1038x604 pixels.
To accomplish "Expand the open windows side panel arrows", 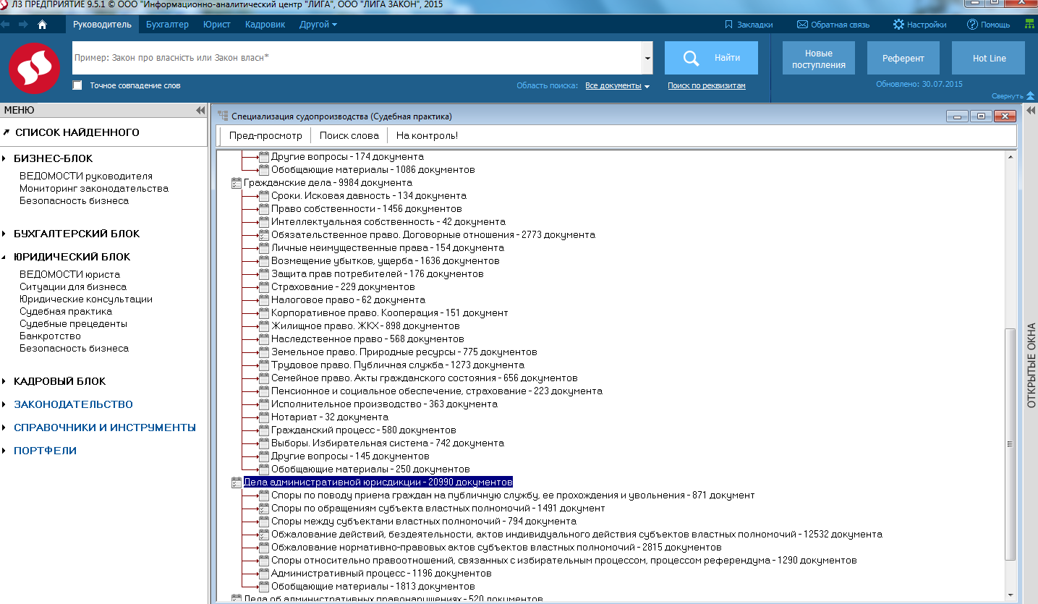I will [x=1031, y=111].
